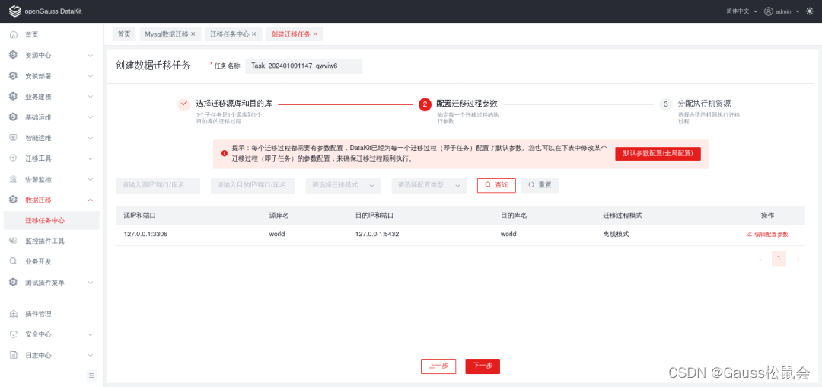Switch to the 首页 tab
The width and height of the screenshot is (822, 387).
[124, 34]
